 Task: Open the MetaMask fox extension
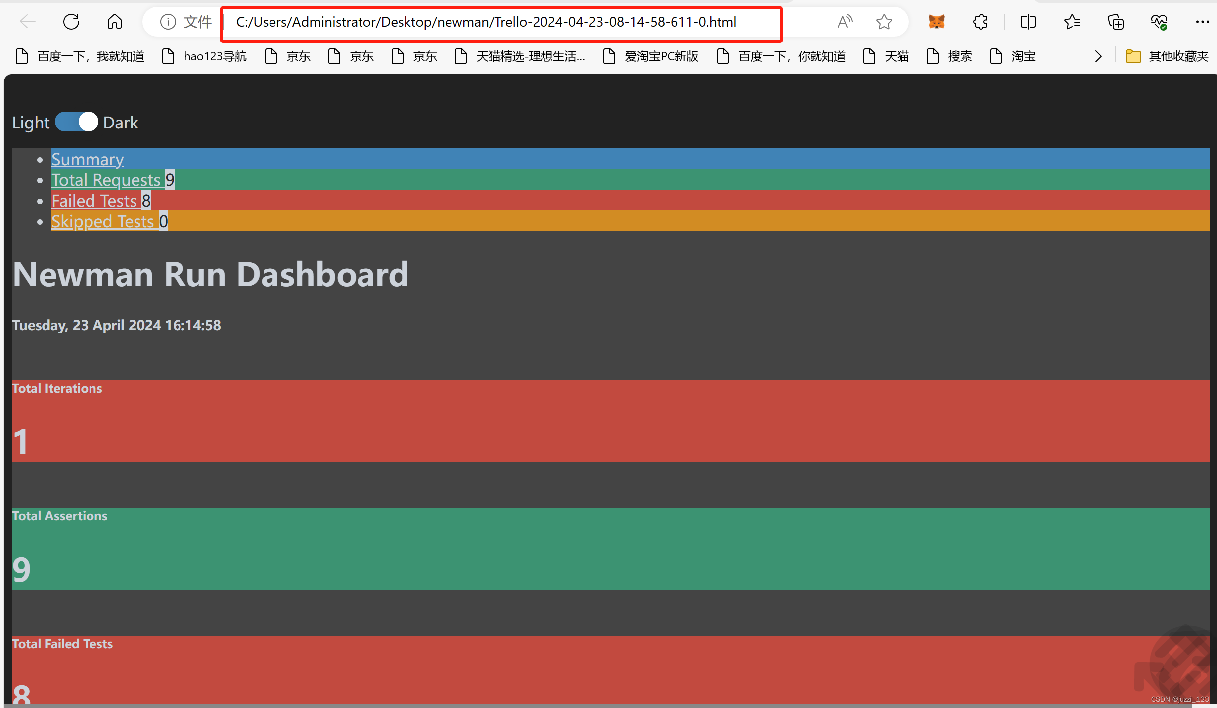click(936, 22)
